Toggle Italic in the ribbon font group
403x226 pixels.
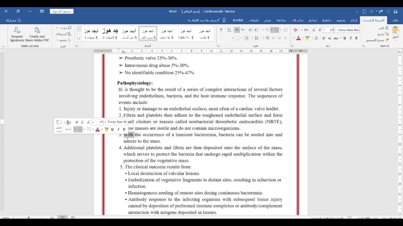click(351, 38)
